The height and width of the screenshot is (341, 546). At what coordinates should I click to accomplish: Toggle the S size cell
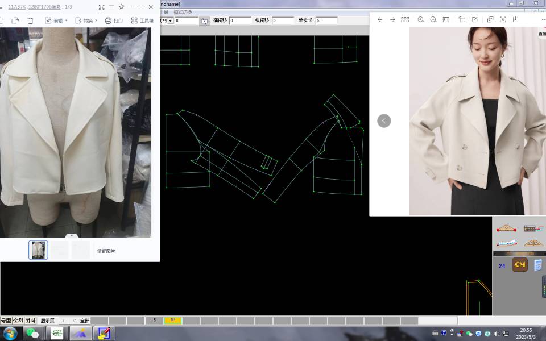[154, 321]
